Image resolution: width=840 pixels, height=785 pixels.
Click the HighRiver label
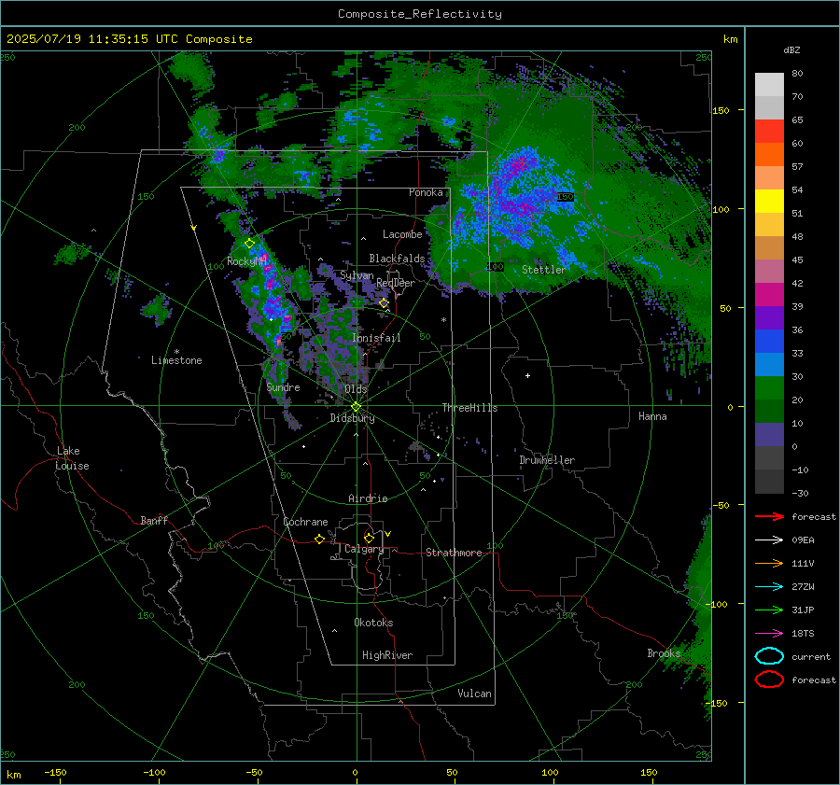(x=387, y=655)
